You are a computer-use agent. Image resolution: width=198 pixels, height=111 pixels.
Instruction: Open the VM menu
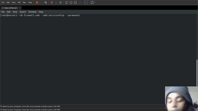tap(19, 2)
